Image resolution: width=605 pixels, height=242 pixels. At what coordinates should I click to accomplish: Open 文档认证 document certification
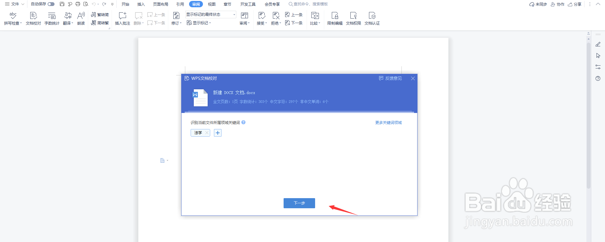point(372,19)
